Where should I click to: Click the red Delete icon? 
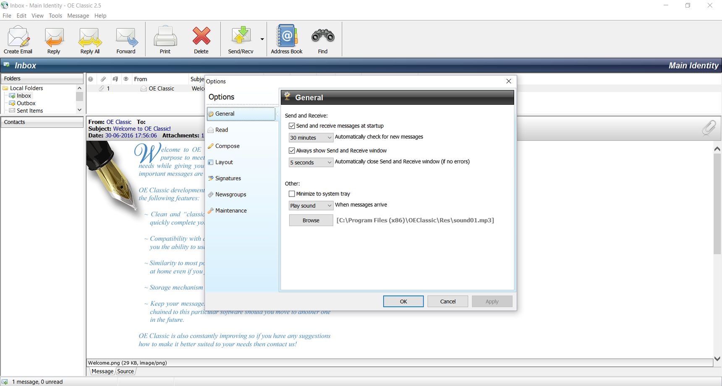[x=201, y=36]
